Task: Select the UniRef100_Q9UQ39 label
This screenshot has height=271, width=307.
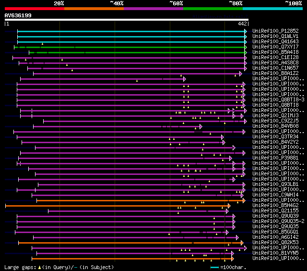Action: coord(275,216)
